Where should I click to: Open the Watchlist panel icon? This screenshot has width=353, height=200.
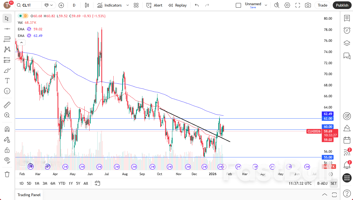click(x=347, y=18)
